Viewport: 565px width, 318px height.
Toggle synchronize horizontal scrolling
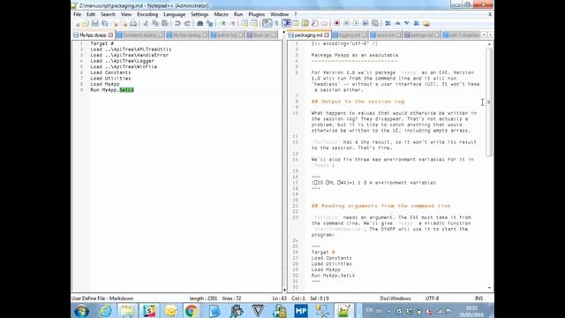tap(254, 24)
